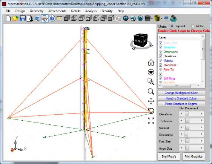Image resolution: width=212 pixels, height=164 pixels.
Task: Open the Attachments menu
Action: pos(57,11)
